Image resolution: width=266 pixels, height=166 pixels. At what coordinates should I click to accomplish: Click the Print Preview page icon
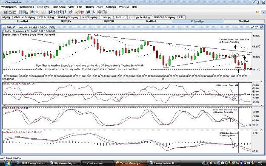point(105,12)
